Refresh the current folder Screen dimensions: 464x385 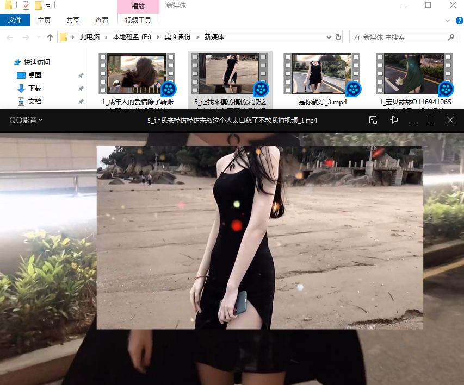pos(338,37)
